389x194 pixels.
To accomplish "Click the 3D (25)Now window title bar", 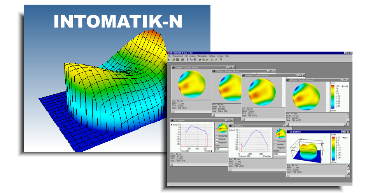I will (318, 132).
